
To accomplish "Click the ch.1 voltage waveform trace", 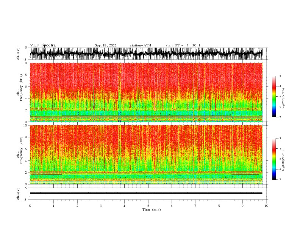I will click(146, 54).
